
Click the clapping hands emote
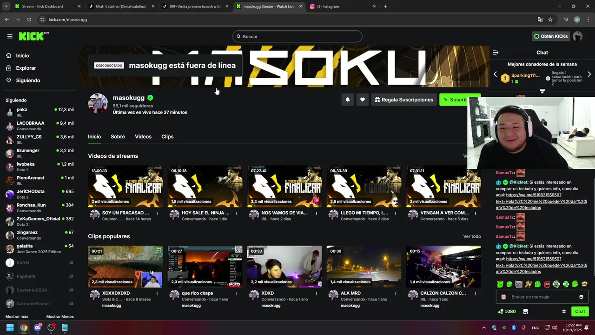click(528, 284)
